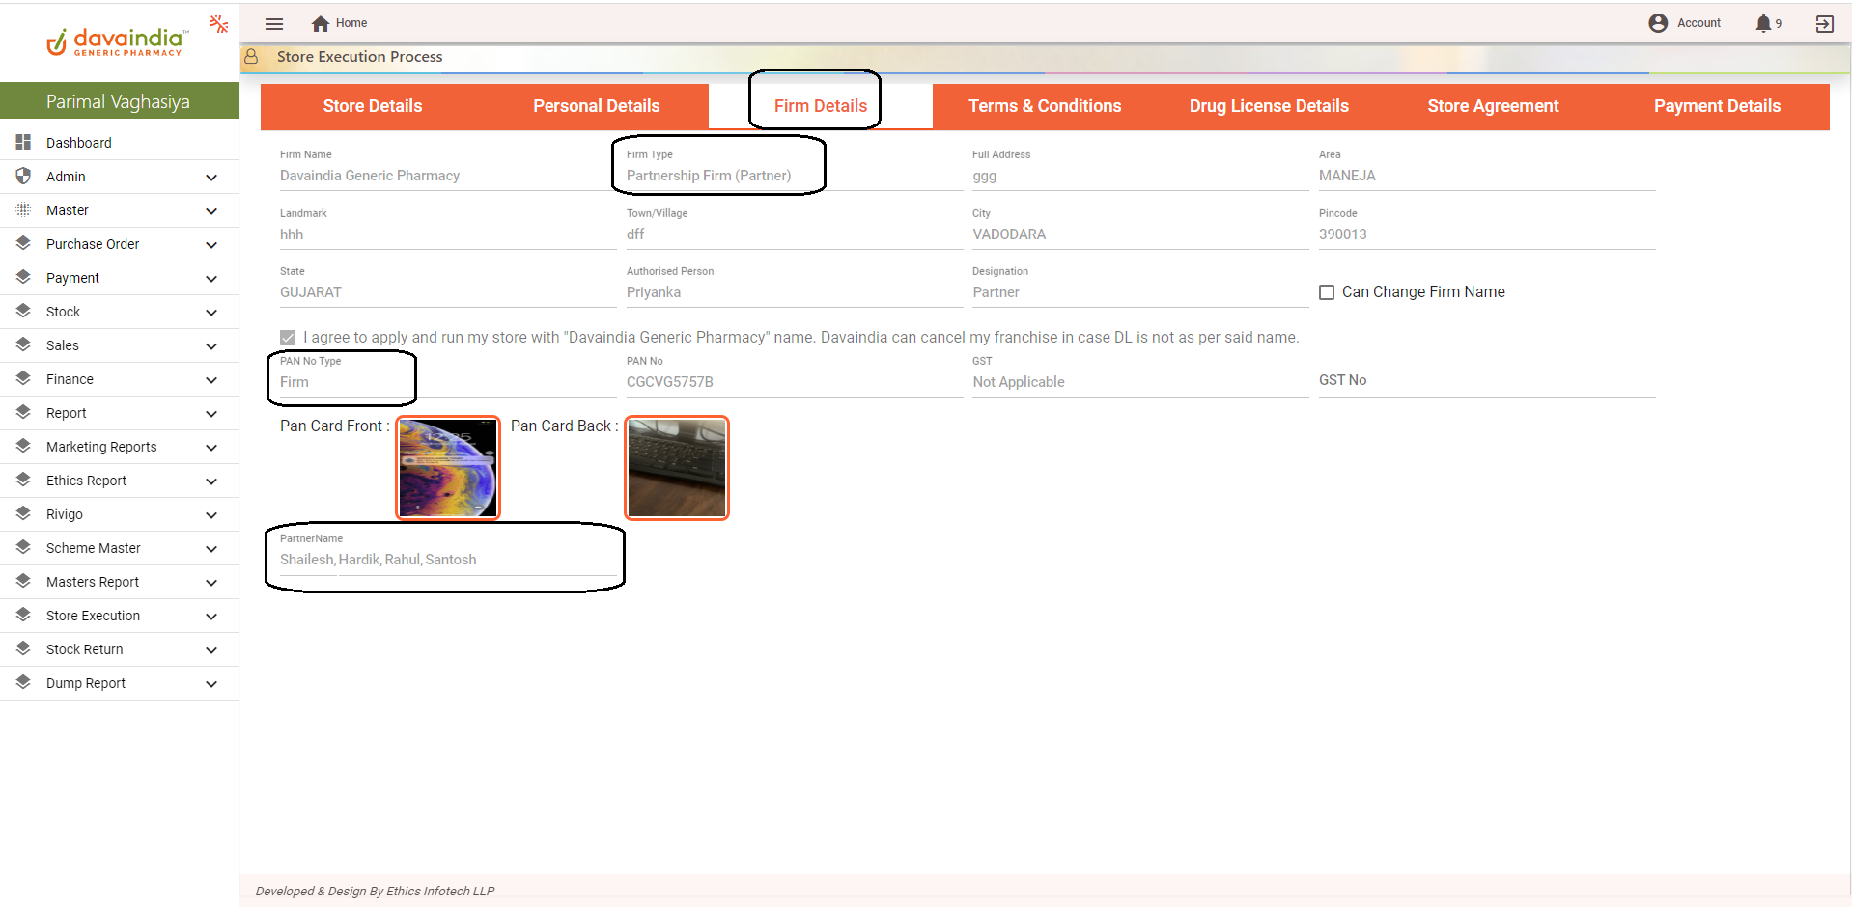This screenshot has width=1852, height=907.
Task: Expand the Finance section chevron
Action: pos(211,380)
